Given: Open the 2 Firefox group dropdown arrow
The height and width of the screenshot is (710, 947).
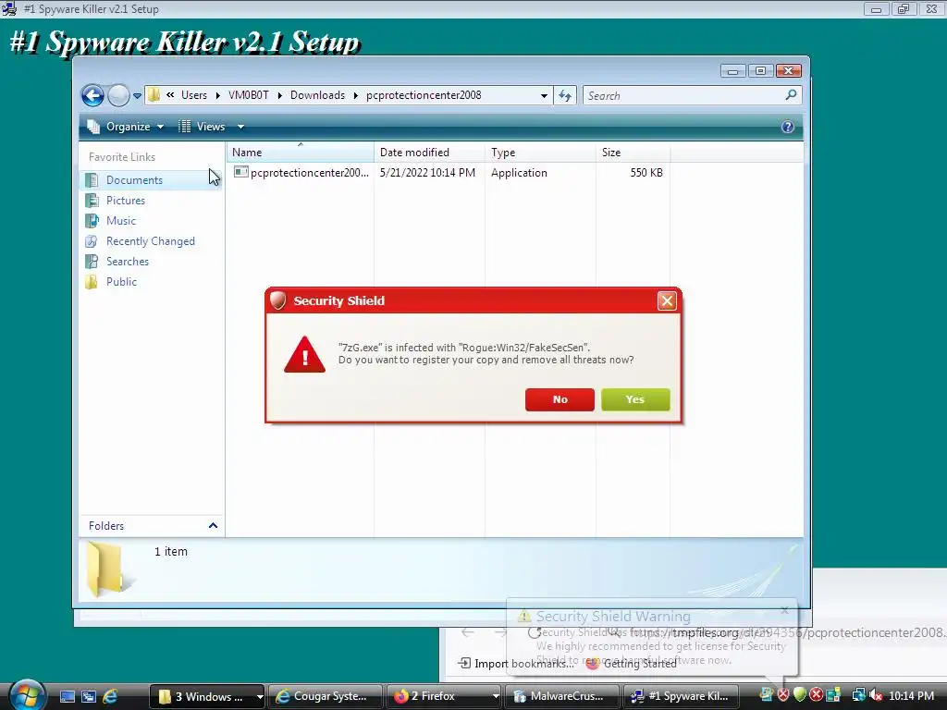Looking at the screenshot, I should [x=496, y=697].
